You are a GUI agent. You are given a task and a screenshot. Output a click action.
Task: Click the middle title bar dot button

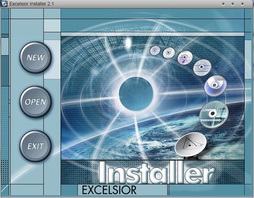[x=233, y=4]
